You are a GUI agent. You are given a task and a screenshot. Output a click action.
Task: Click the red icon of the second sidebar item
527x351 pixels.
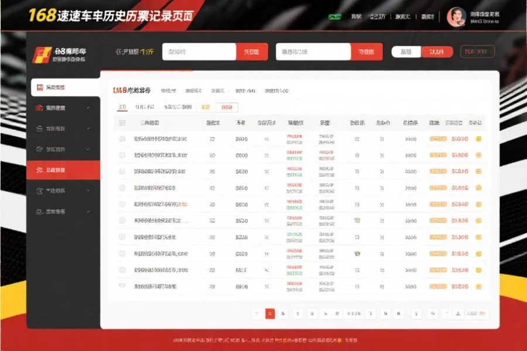39,108
